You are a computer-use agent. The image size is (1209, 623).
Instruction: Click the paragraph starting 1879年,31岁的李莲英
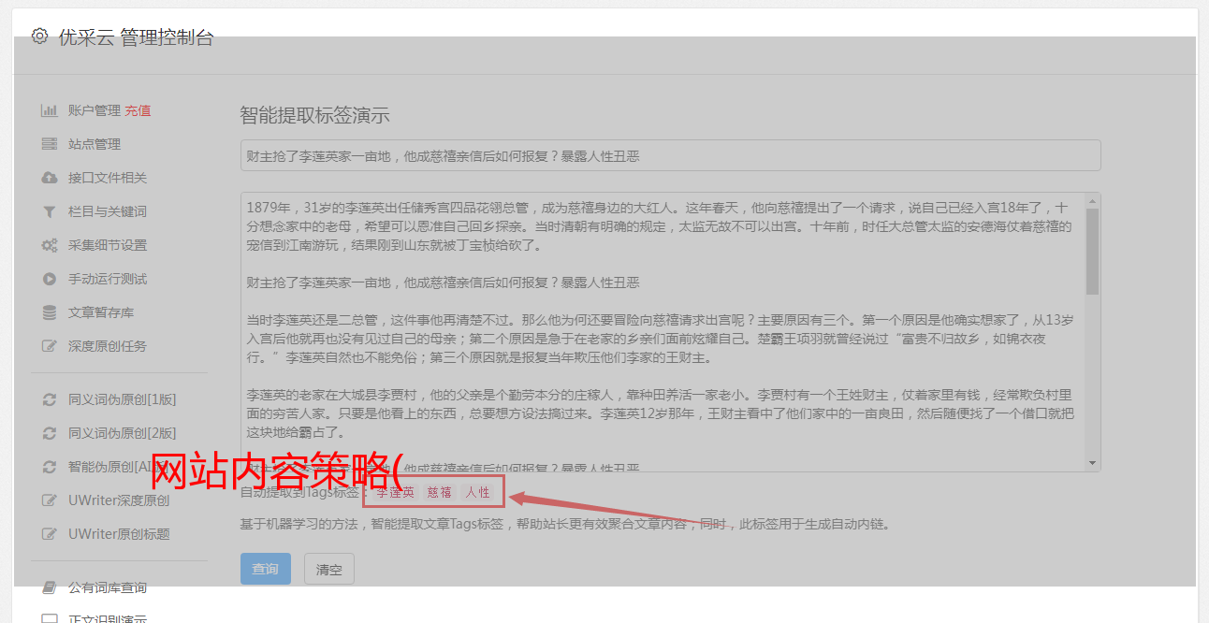tap(660, 226)
